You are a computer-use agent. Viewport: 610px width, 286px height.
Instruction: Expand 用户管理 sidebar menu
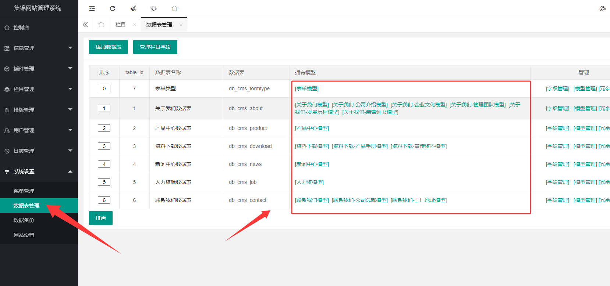tap(39, 130)
